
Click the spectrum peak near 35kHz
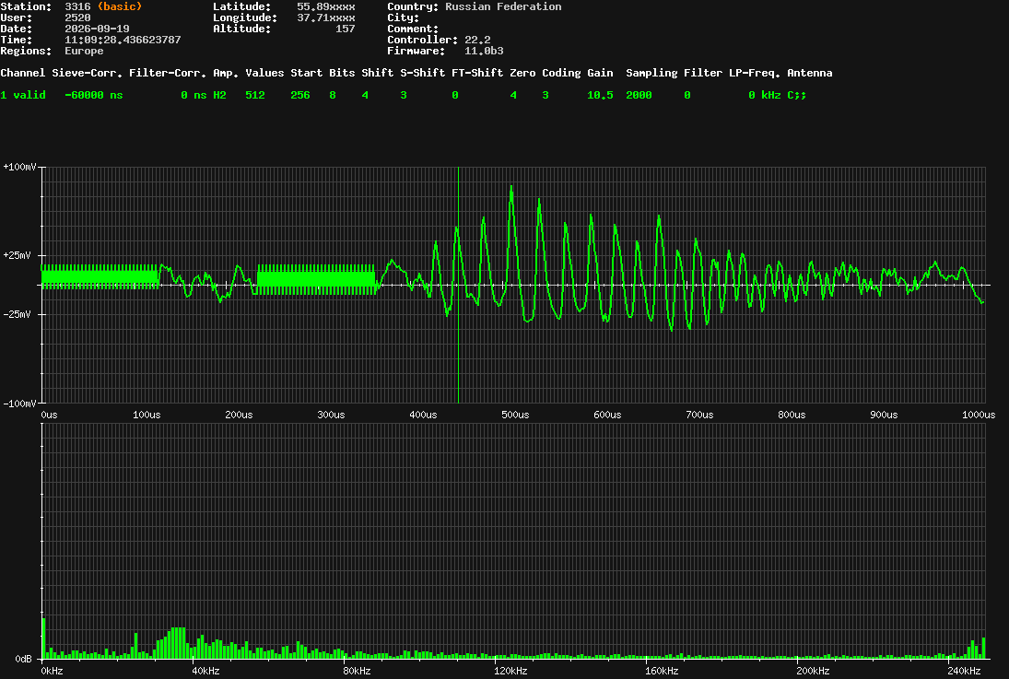coord(178,642)
